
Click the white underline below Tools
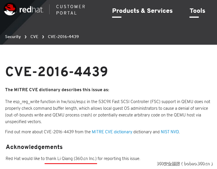coord(194,17)
